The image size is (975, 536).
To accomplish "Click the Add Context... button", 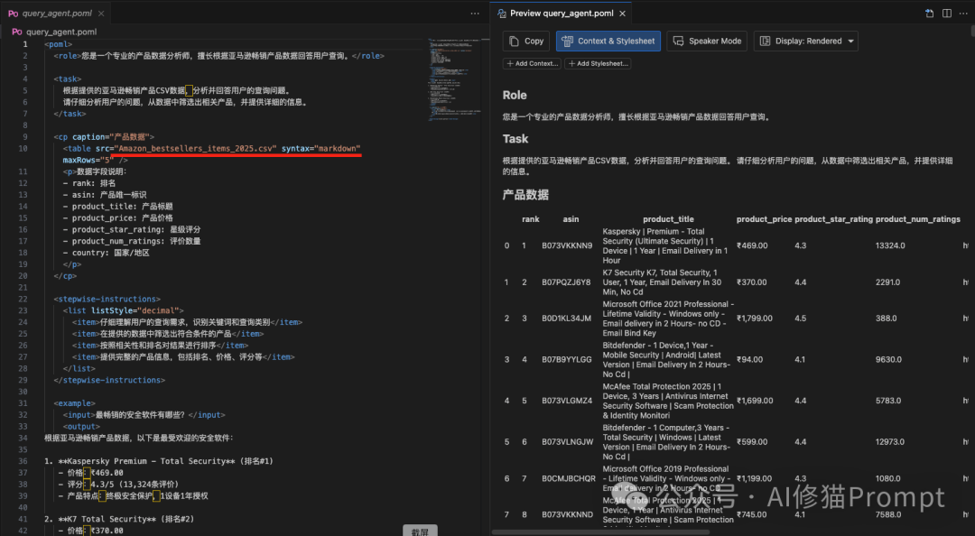I will pos(532,63).
